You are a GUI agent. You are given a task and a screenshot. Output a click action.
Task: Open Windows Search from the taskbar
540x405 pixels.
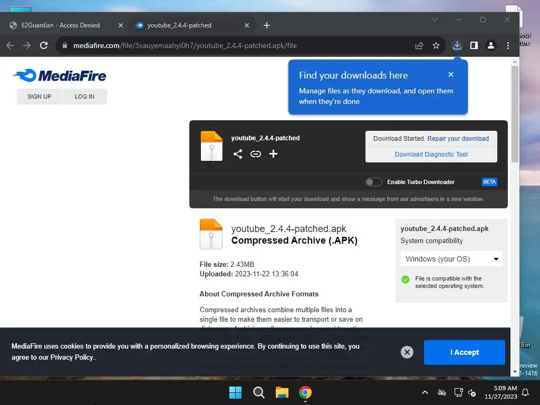click(x=258, y=392)
